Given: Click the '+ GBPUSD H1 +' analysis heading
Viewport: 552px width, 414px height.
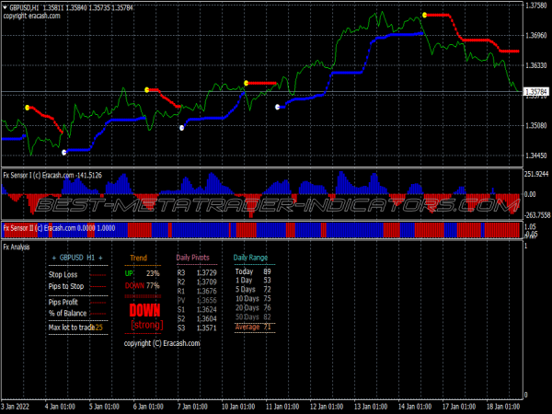Looking at the screenshot, I should 77,258.
